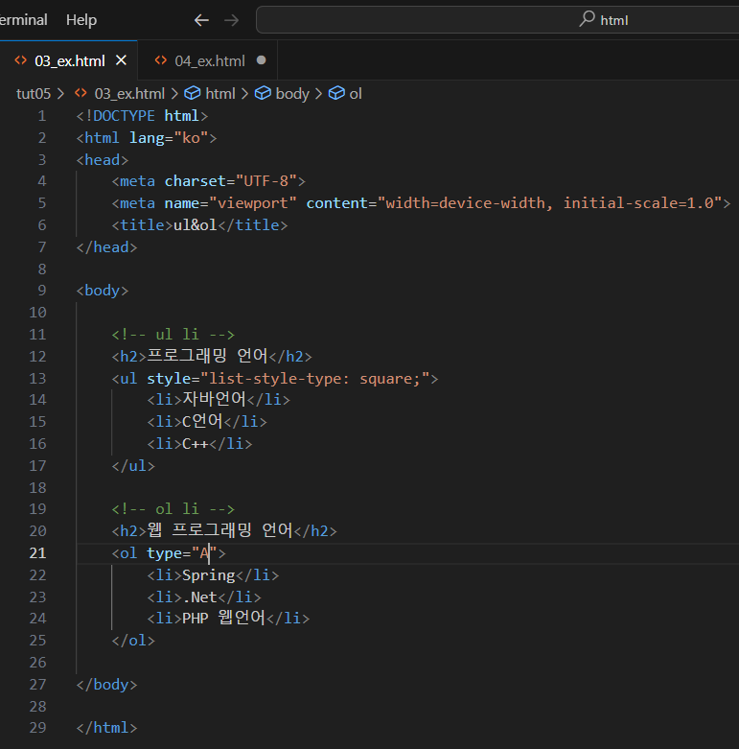Click the file icon in breadcrumb 03_ex.html
This screenshot has width=739, height=749.
[81, 93]
